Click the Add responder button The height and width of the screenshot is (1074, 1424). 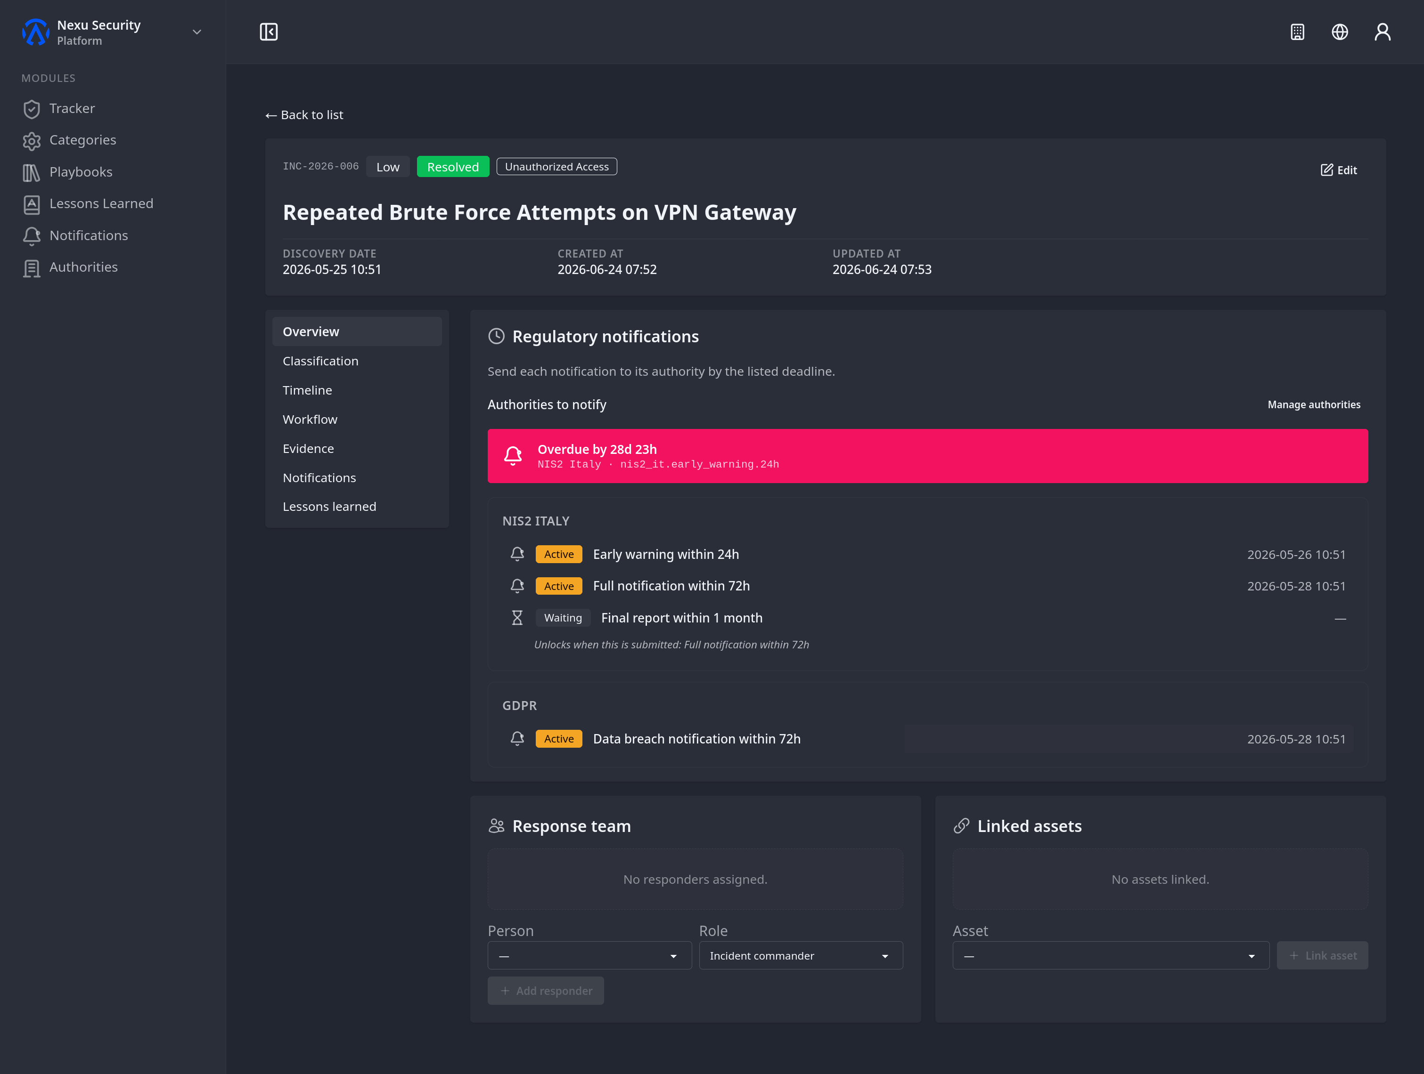pyautogui.click(x=546, y=991)
